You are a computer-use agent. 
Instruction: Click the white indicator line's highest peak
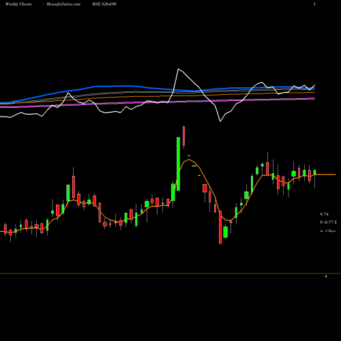tap(178, 69)
